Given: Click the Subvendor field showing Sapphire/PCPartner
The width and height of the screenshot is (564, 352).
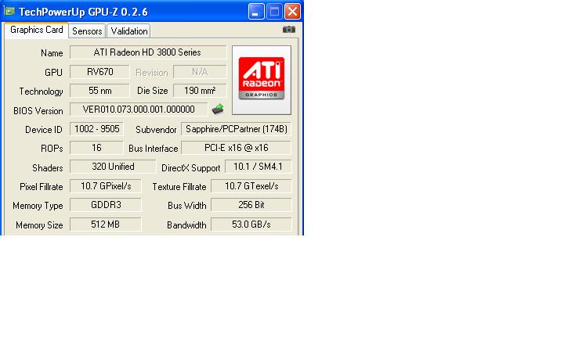Looking at the screenshot, I should (x=237, y=129).
